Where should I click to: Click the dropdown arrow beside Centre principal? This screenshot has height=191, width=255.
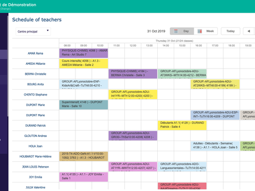pyautogui.click(x=48, y=30)
